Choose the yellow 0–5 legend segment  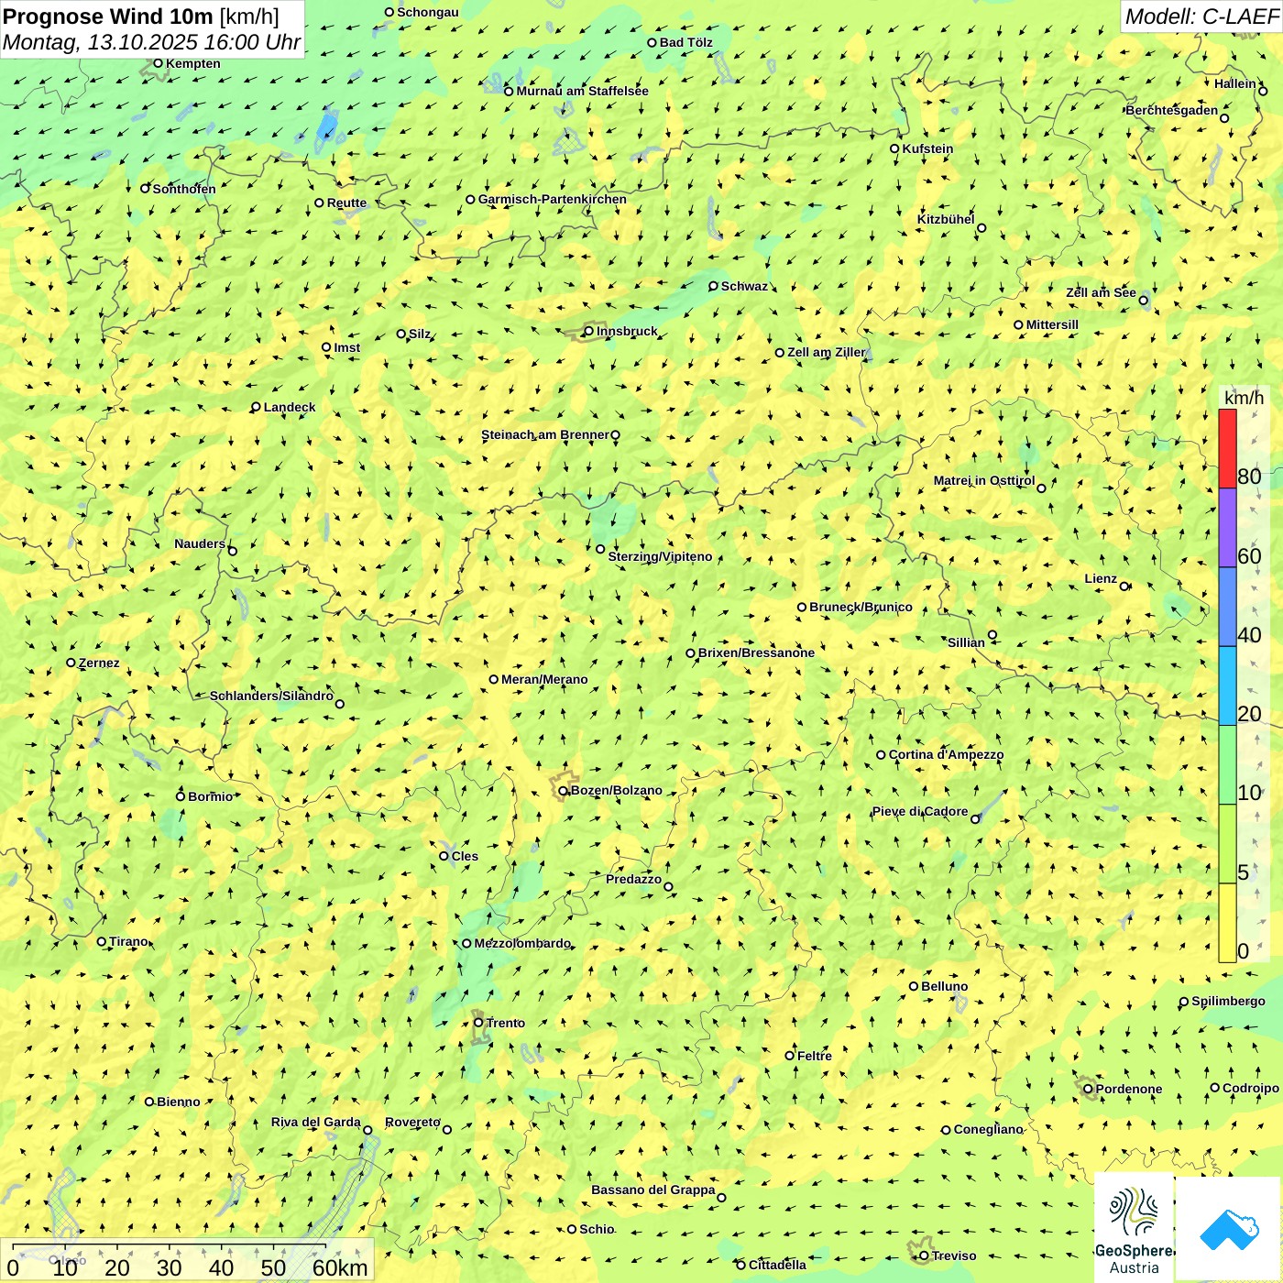pos(1227,923)
